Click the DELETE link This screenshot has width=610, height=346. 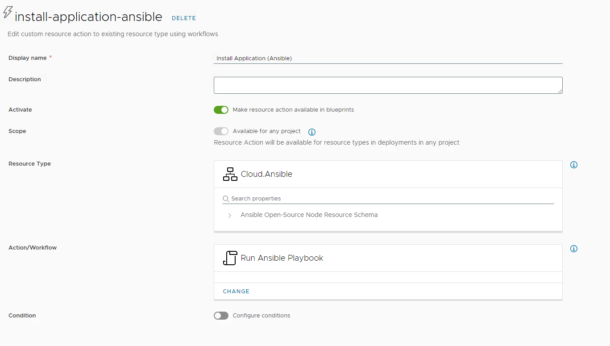point(184,18)
